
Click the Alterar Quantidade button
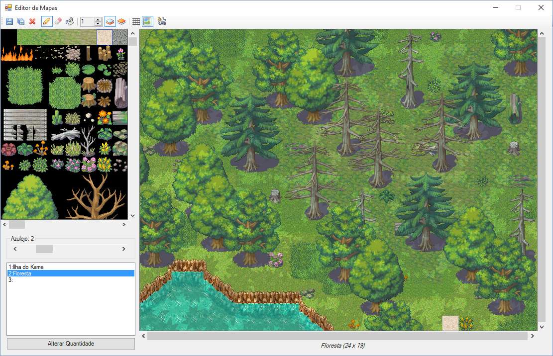pos(71,344)
